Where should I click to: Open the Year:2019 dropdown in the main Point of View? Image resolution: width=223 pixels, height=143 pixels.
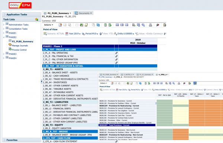(x=75, y=34)
